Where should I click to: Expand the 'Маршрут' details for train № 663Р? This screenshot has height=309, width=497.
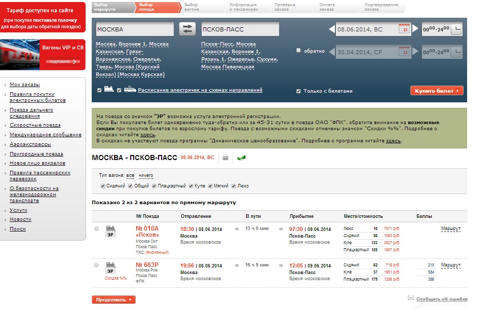click(450, 265)
